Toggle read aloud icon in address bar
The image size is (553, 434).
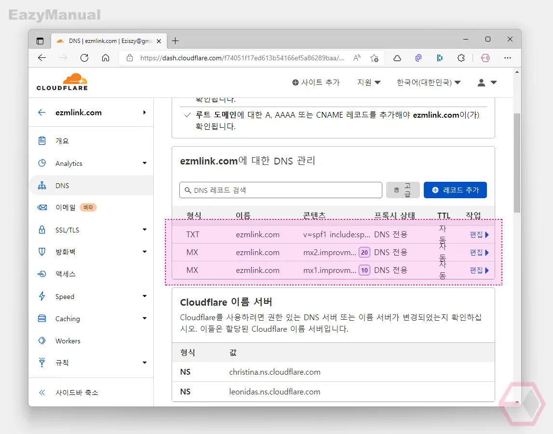click(x=357, y=58)
